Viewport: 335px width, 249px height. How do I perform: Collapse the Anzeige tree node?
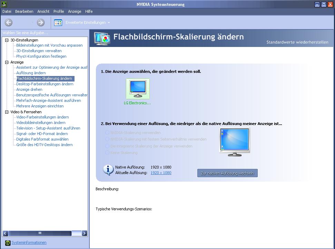pyautogui.click(x=7, y=62)
